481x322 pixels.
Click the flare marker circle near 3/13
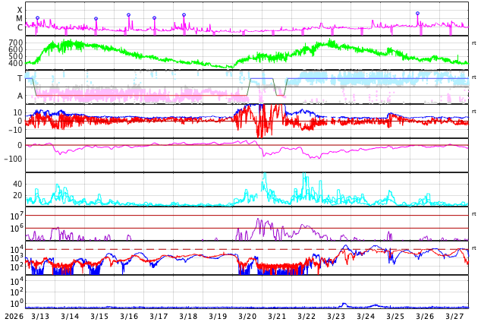tap(37, 17)
